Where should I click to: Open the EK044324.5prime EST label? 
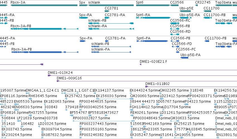tap(145, 90)
